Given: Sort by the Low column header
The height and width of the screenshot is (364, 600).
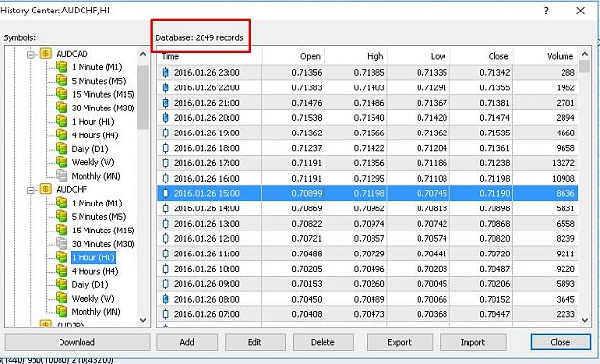Looking at the screenshot, I should pyautogui.click(x=419, y=57).
